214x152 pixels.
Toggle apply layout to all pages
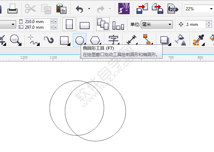103,24
